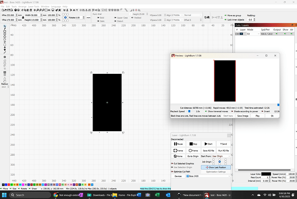Screen dimensions: 297x199
Task: Click XPos spinner arrows
Action: [x=16, y=15]
